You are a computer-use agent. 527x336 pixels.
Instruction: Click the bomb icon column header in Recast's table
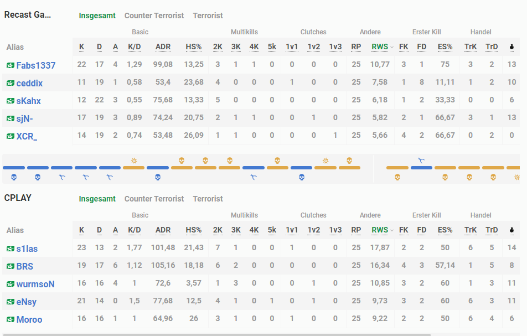coord(511,47)
